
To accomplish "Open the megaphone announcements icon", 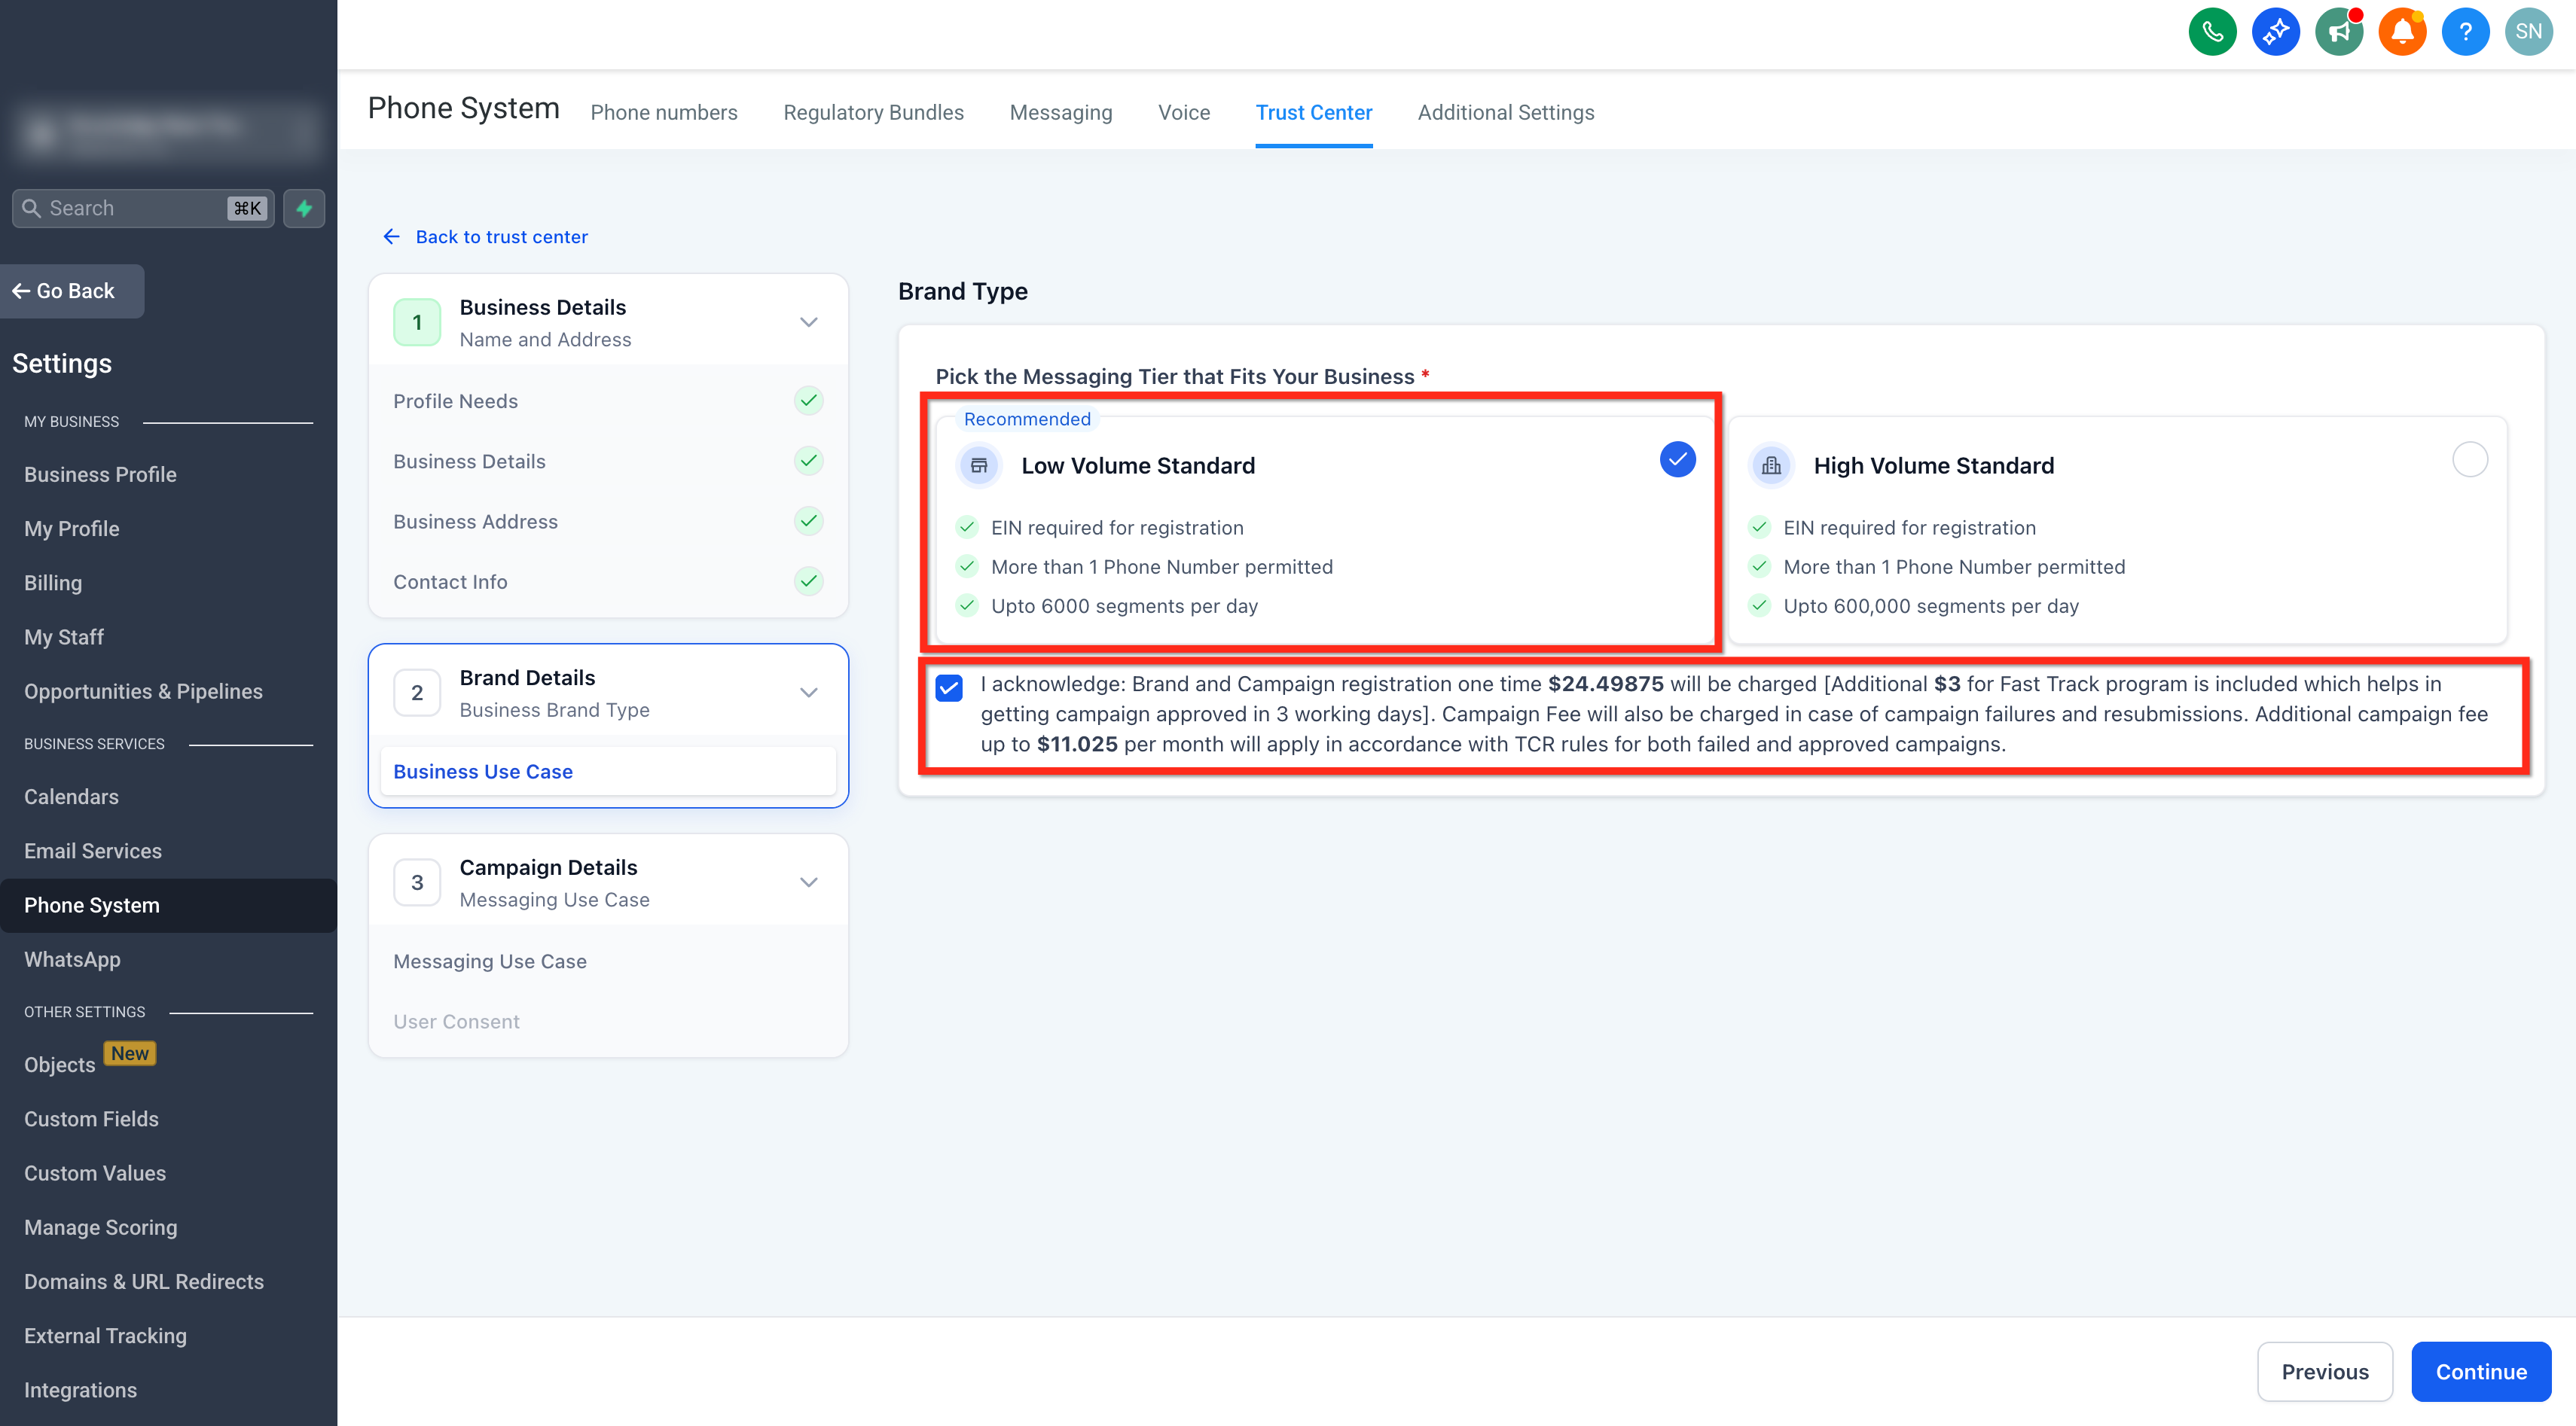I will 2338,32.
